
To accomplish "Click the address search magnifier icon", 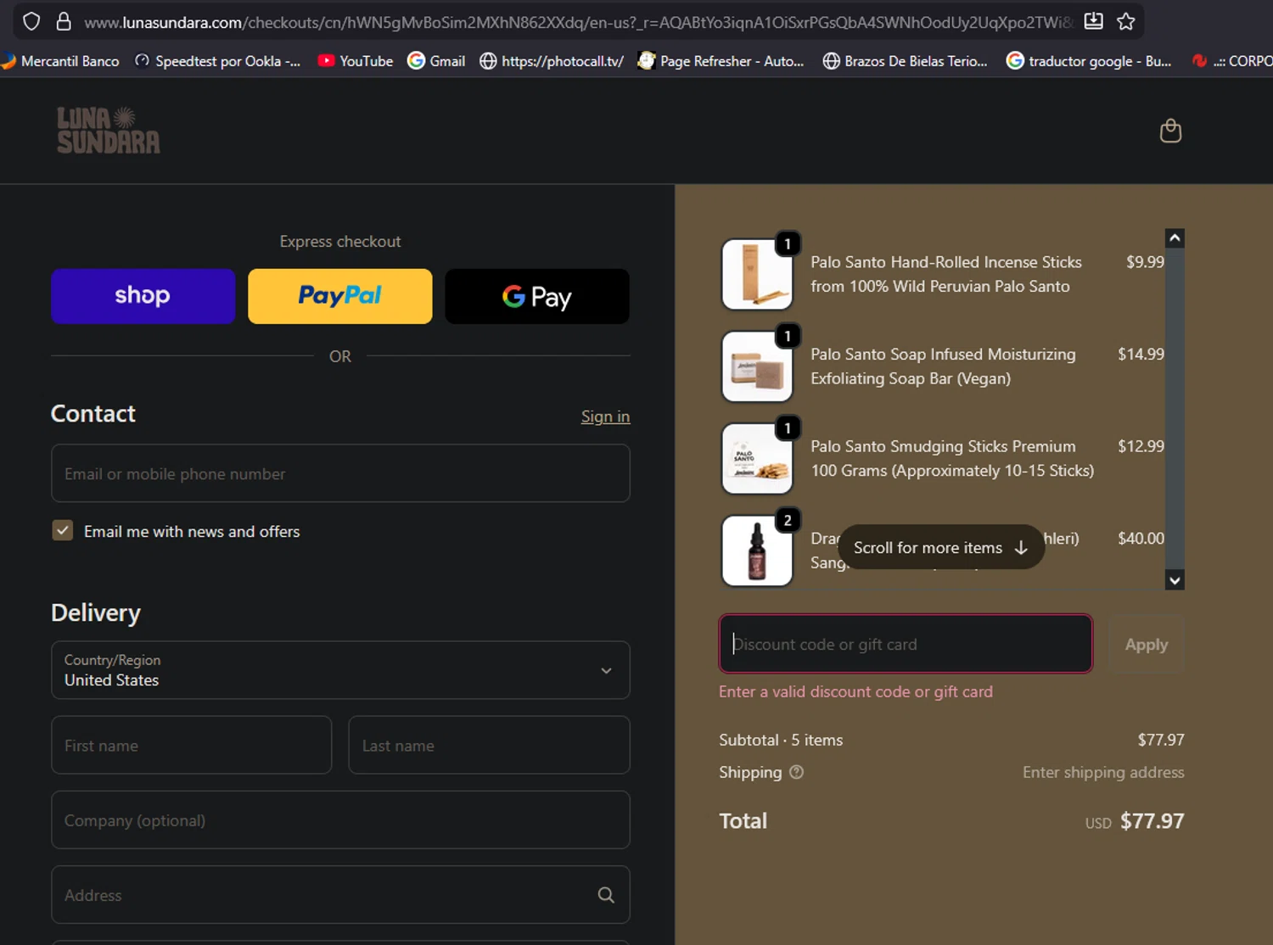I will pyautogui.click(x=606, y=895).
